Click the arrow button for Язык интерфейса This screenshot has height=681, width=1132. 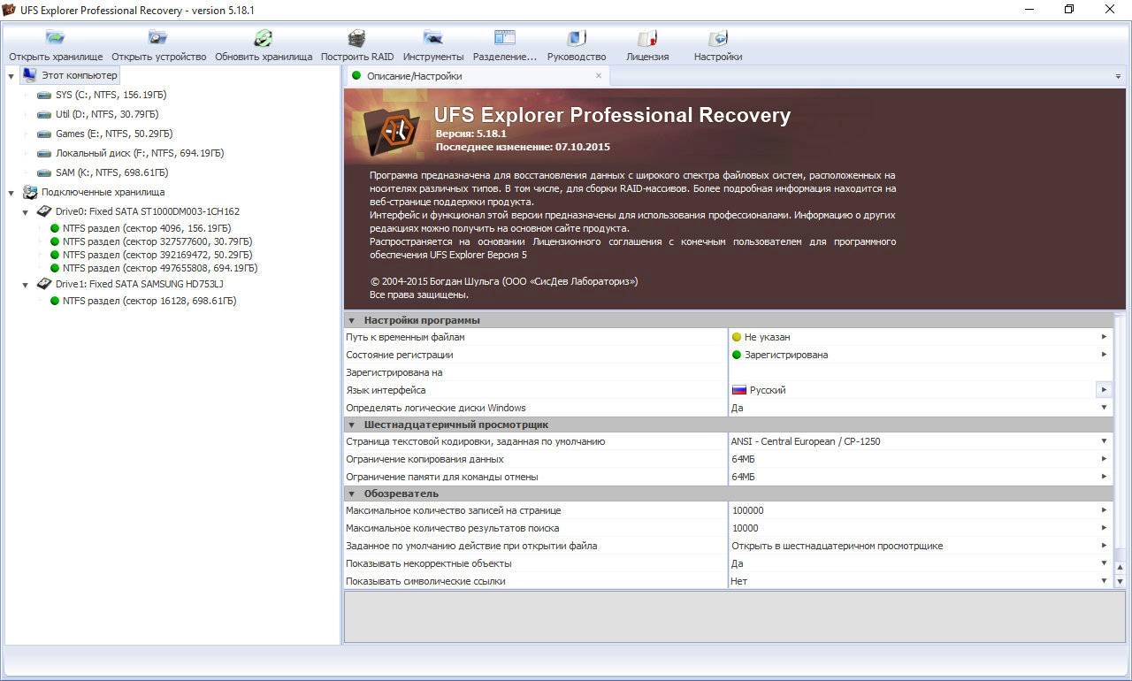coord(1104,390)
